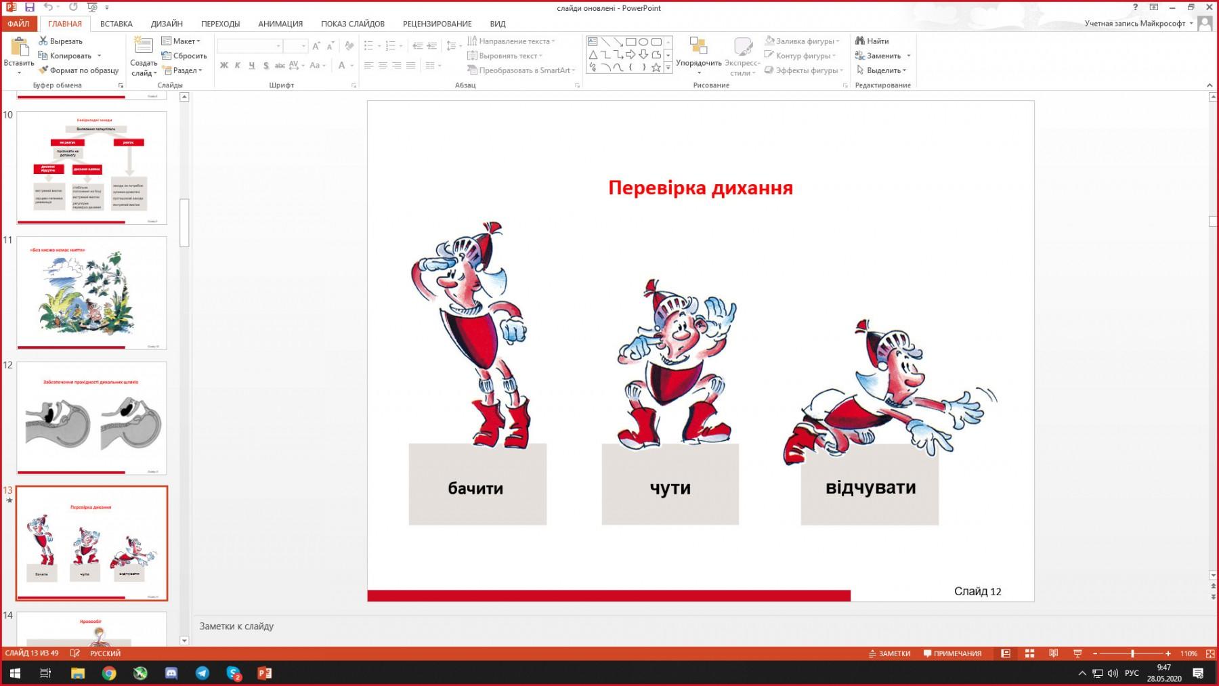Open the Раздел section dropdown
The image size is (1219, 686).
182,70
